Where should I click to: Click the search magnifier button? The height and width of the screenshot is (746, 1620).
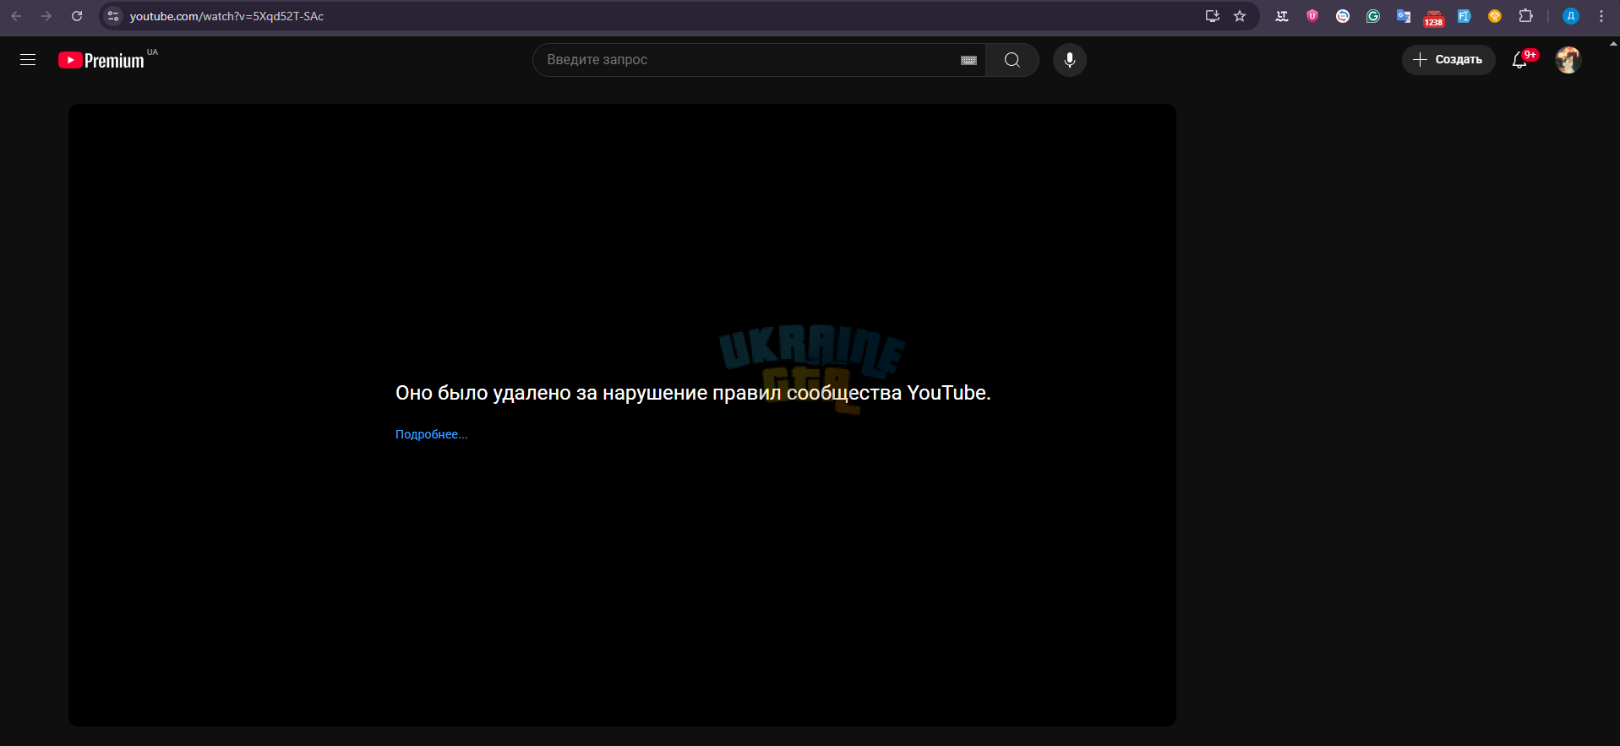1012,60
